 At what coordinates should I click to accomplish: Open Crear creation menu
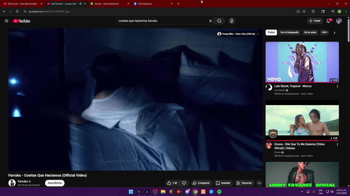click(315, 21)
